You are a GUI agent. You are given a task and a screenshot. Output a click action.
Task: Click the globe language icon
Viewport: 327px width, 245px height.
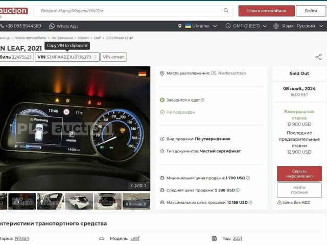click(x=276, y=26)
